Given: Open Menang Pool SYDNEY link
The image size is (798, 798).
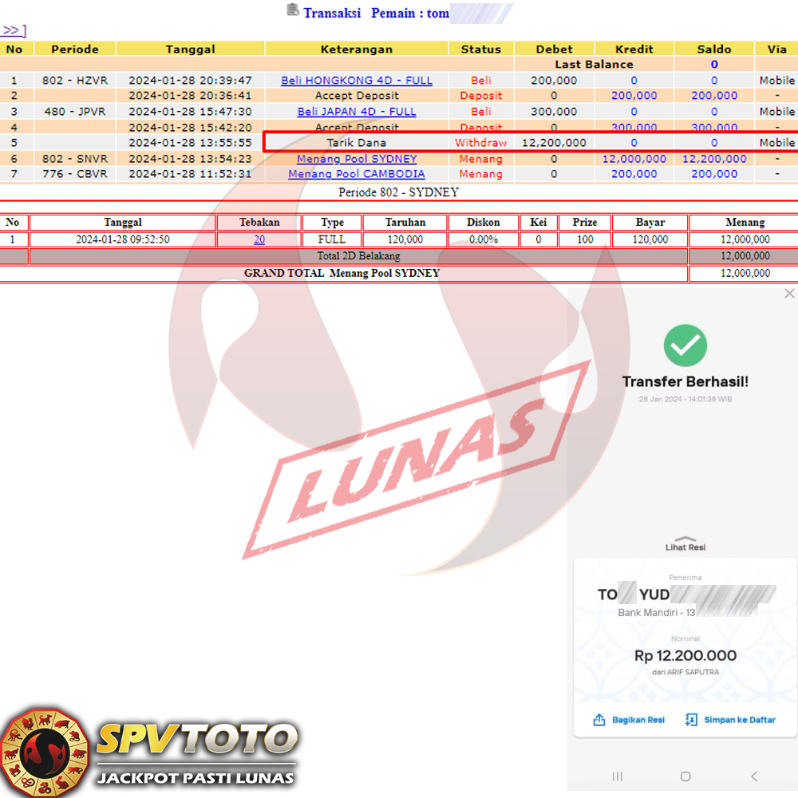Looking at the screenshot, I should pyautogui.click(x=357, y=159).
